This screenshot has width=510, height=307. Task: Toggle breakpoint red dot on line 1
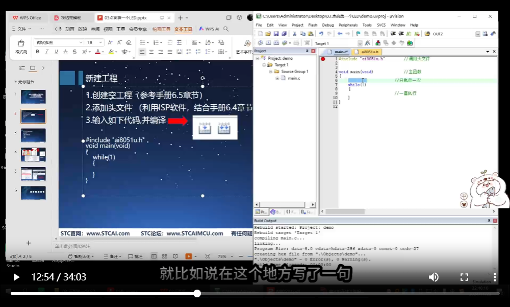[323, 59]
